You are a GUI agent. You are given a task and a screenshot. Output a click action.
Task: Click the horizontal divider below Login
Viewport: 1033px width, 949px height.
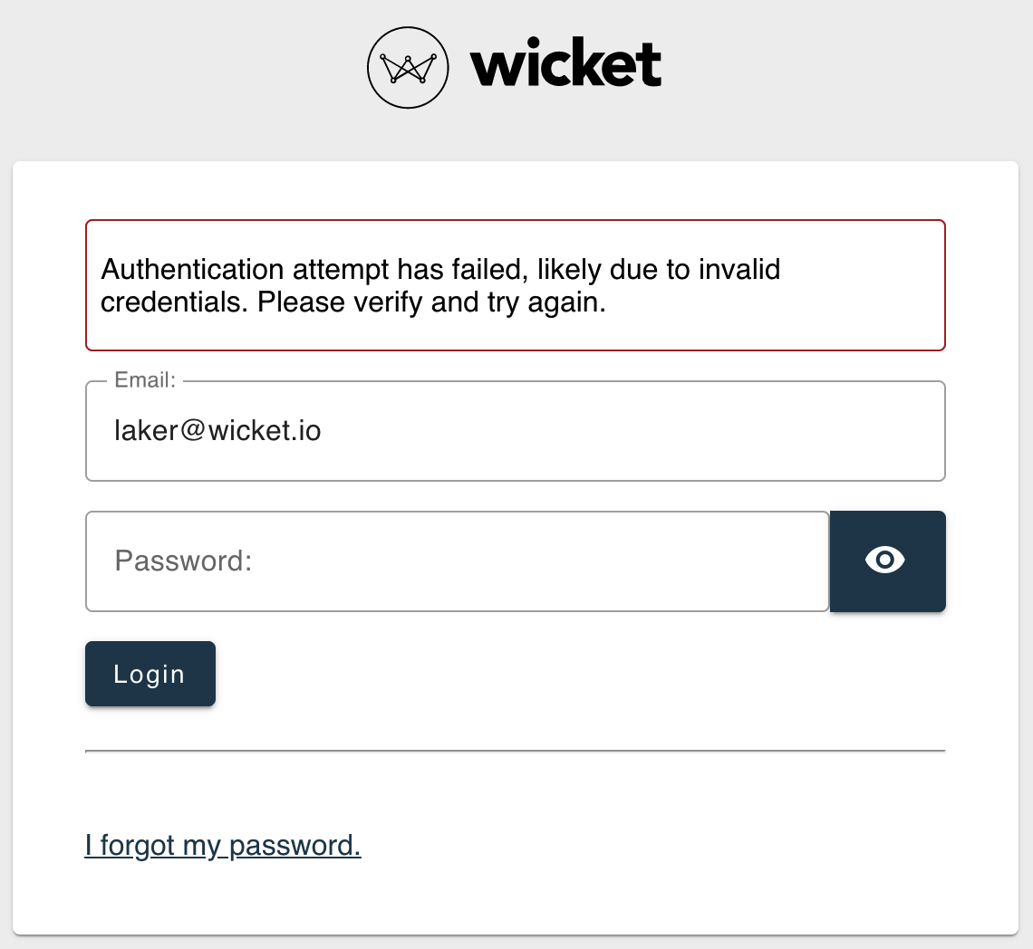pyautogui.click(x=516, y=750)
